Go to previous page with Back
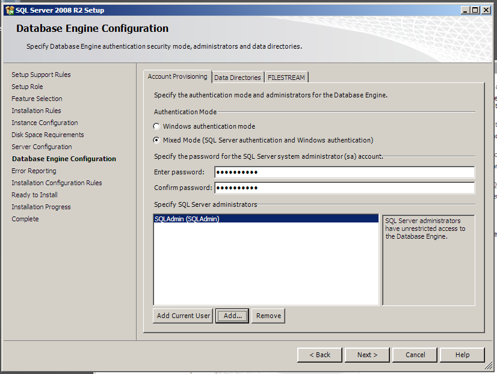This screenshot has height=374, width=497. point(320,355)
